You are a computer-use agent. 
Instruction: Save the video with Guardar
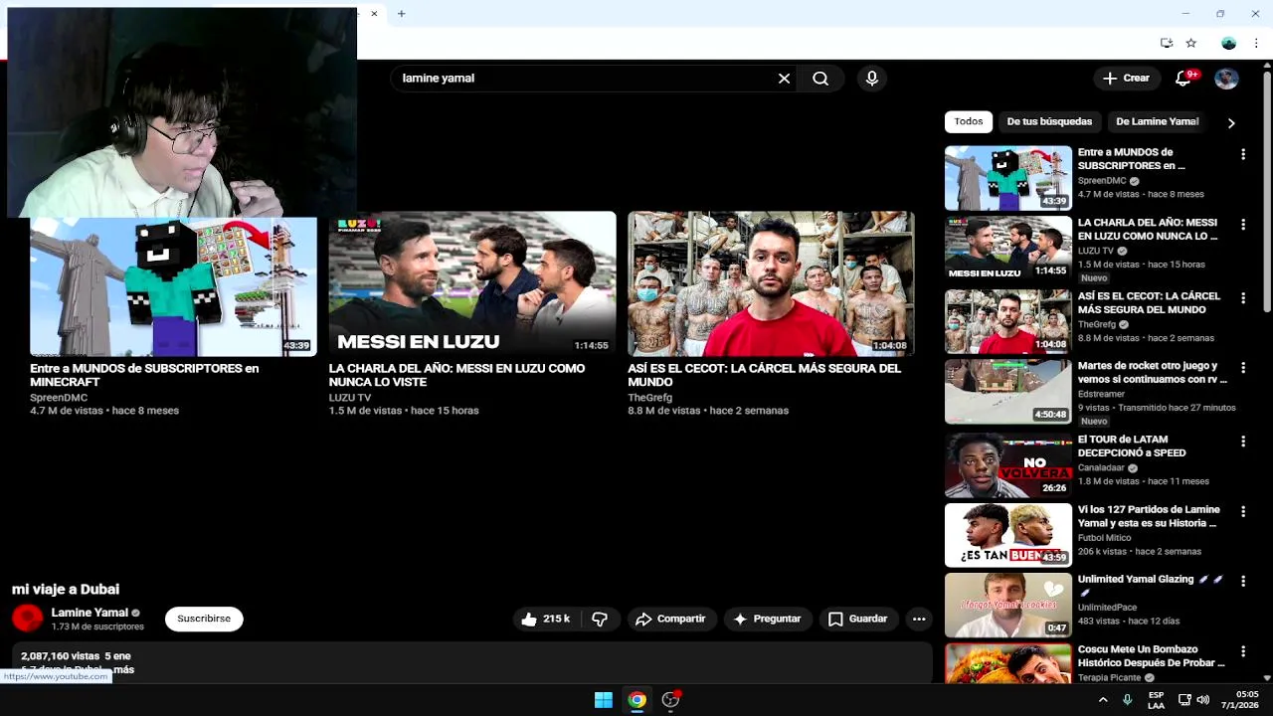(x=858, y=619)
